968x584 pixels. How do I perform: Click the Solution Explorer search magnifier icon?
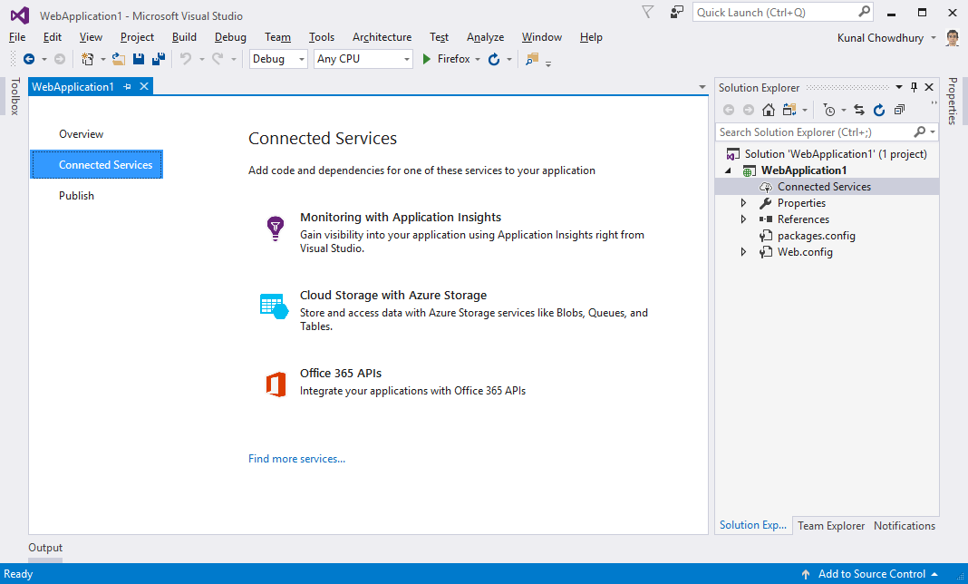[919, 131]
